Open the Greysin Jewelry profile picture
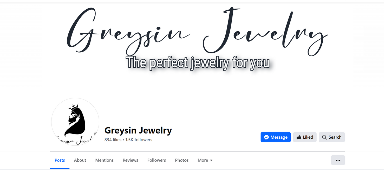 pyautogui.click(x=75, y=122)
